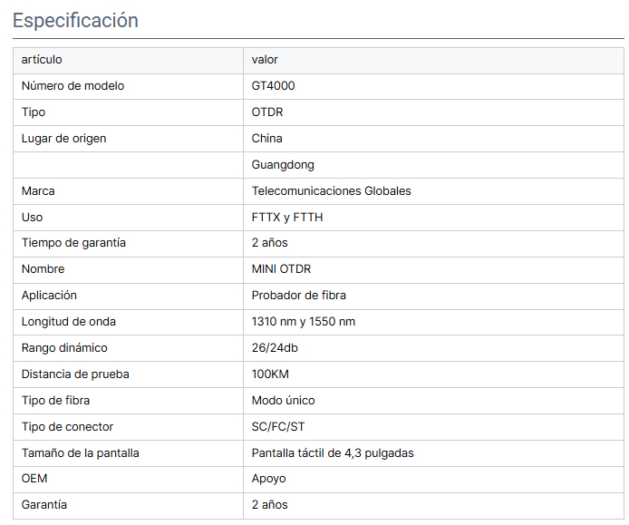The image size is (629, 525).
Task: Click the FTTX y FTTH value
Action: tap(287, 218)
